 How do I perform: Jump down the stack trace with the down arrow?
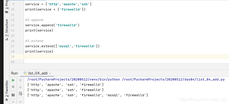pos(20,87)
